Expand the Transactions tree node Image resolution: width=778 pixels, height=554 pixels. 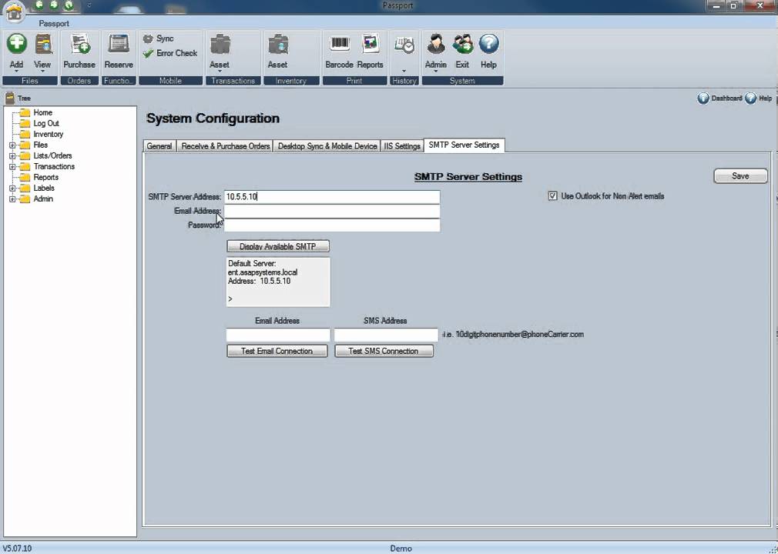(12, 166)
